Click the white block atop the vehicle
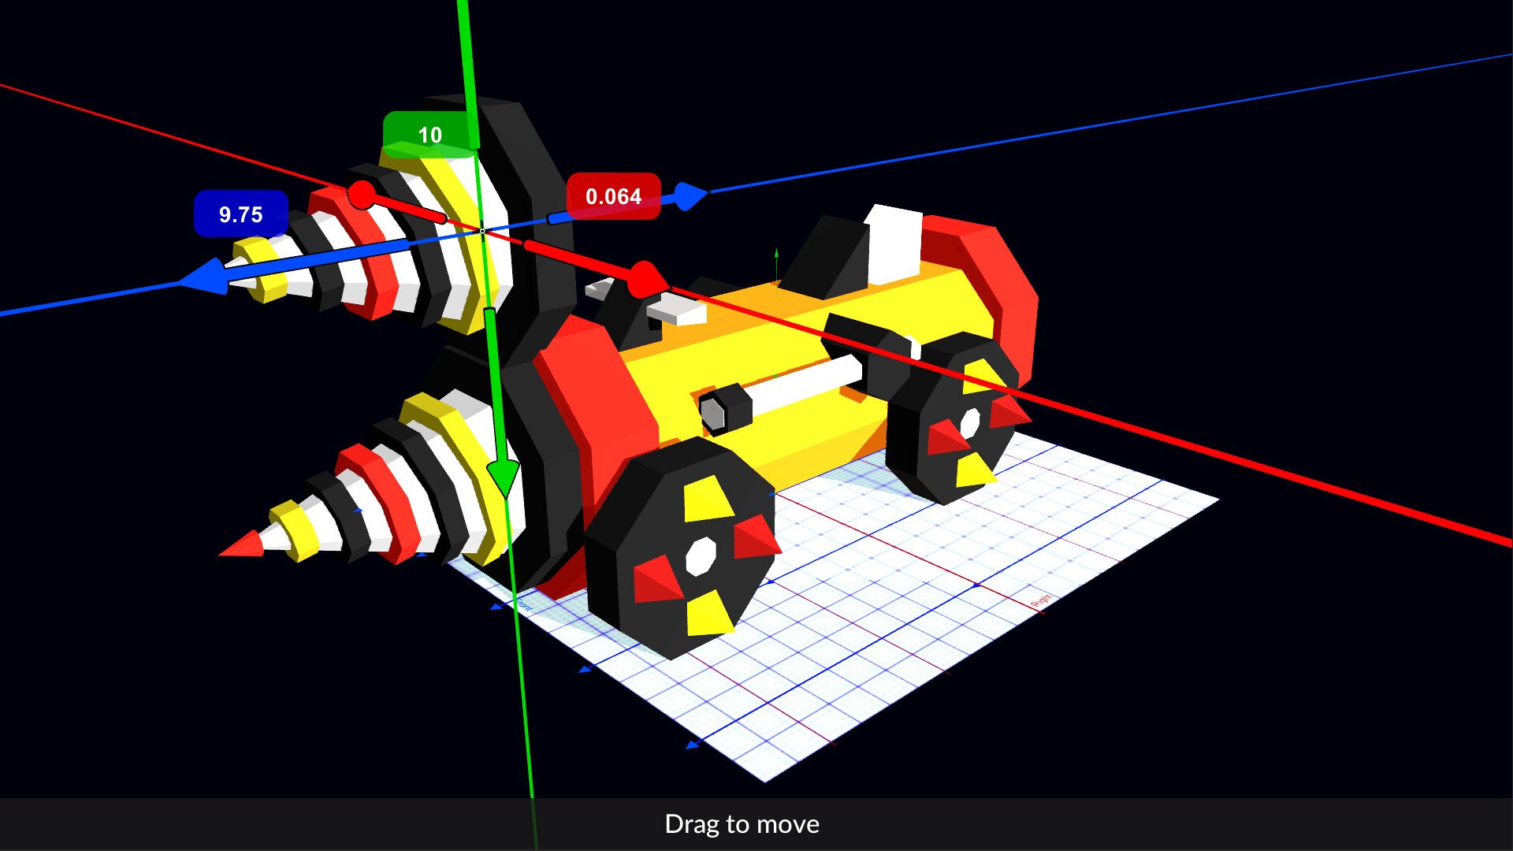The width and height of the screenshot is (1513, 851). coord(894,243)
